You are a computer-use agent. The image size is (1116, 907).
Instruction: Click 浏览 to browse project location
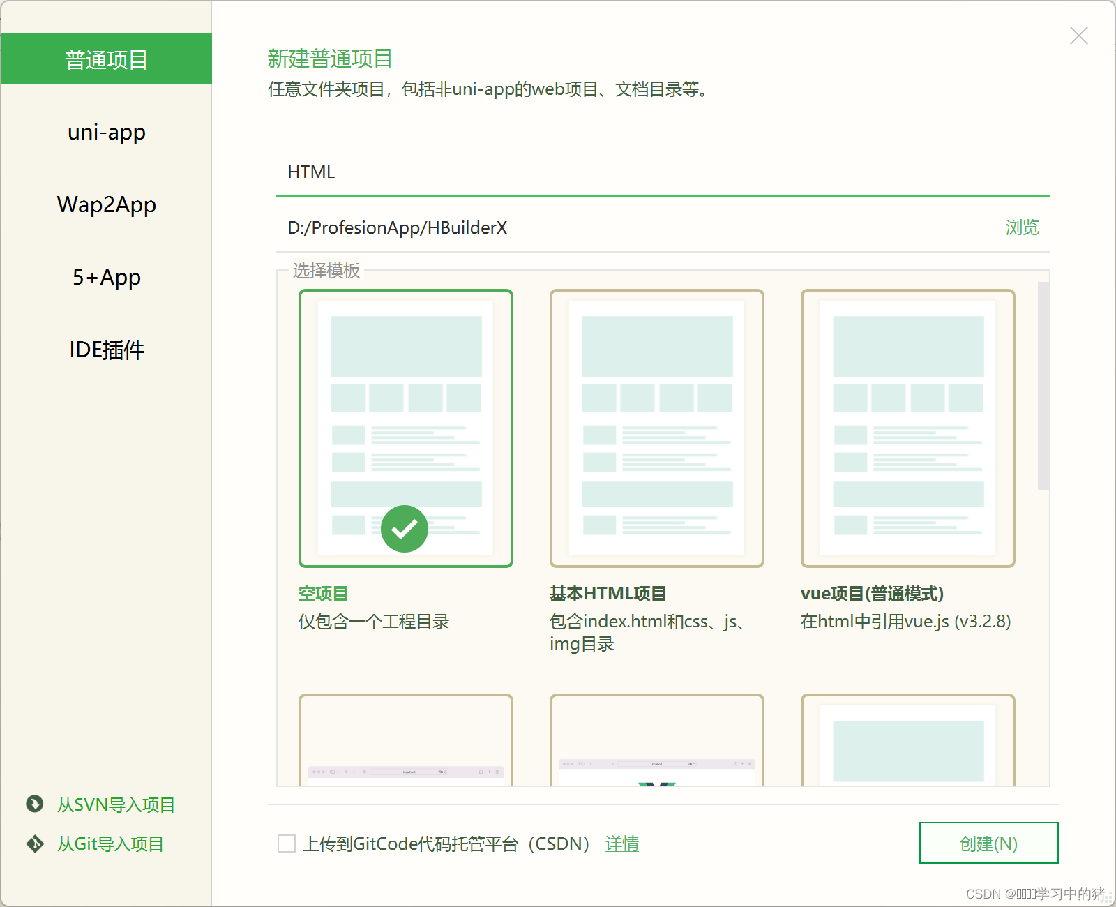click(1022, 227)
